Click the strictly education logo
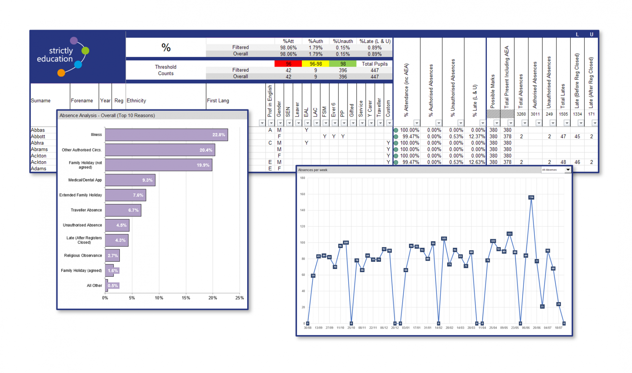The width and height of the screenshot is (632, 373). point(63,56)
